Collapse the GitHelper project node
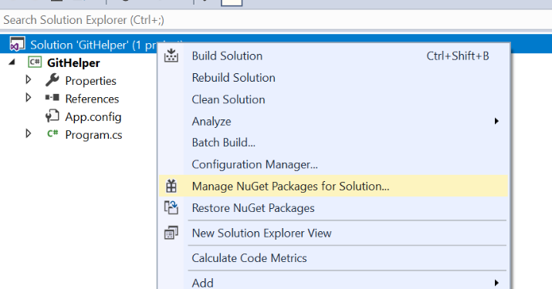Image resolution: width=552 pixels, height=289 pixels. pos(12,62)
